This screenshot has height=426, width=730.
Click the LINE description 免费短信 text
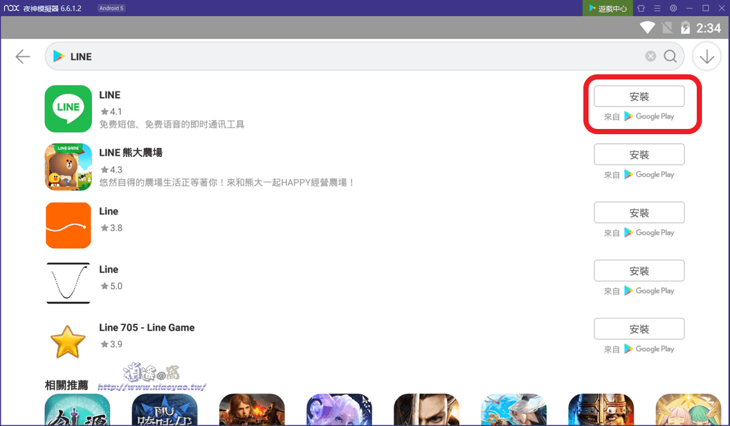(172, 124)
